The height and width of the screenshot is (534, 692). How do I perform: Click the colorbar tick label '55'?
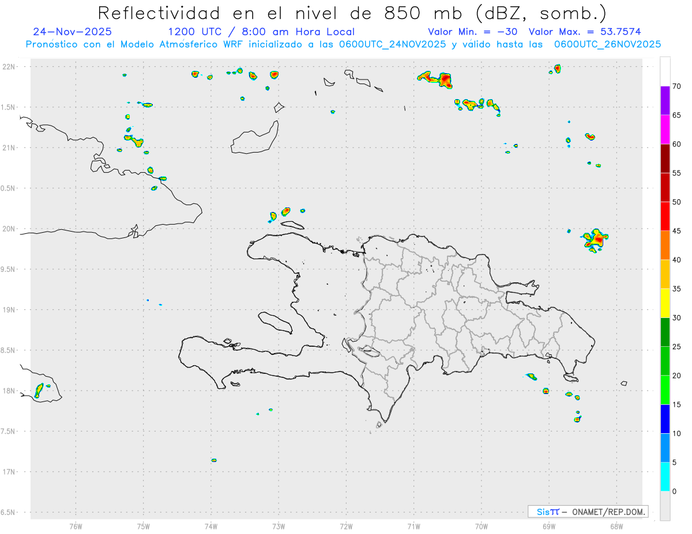tap(676, 173)
